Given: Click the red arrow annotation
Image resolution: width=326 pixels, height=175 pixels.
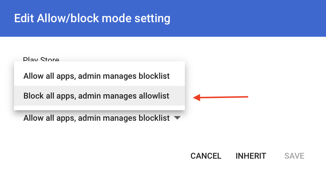Looking at the screenshot, I should pyautogui.click(x=222, y=97).
